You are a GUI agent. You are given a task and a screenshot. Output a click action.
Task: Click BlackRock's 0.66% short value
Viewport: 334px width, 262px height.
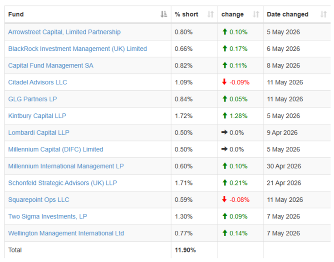[184, 49]
